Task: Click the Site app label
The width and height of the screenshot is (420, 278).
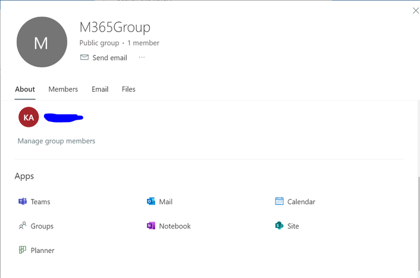Action: click(x=293, y=226)
